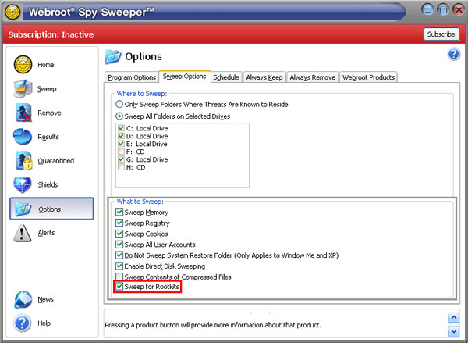The height and width of the screenshot is (343, 468).
Task: Check the H: CD drive checkbox
Action: tap(121, 167)
